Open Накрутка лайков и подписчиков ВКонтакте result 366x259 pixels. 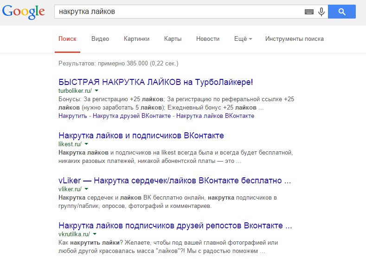141,136
